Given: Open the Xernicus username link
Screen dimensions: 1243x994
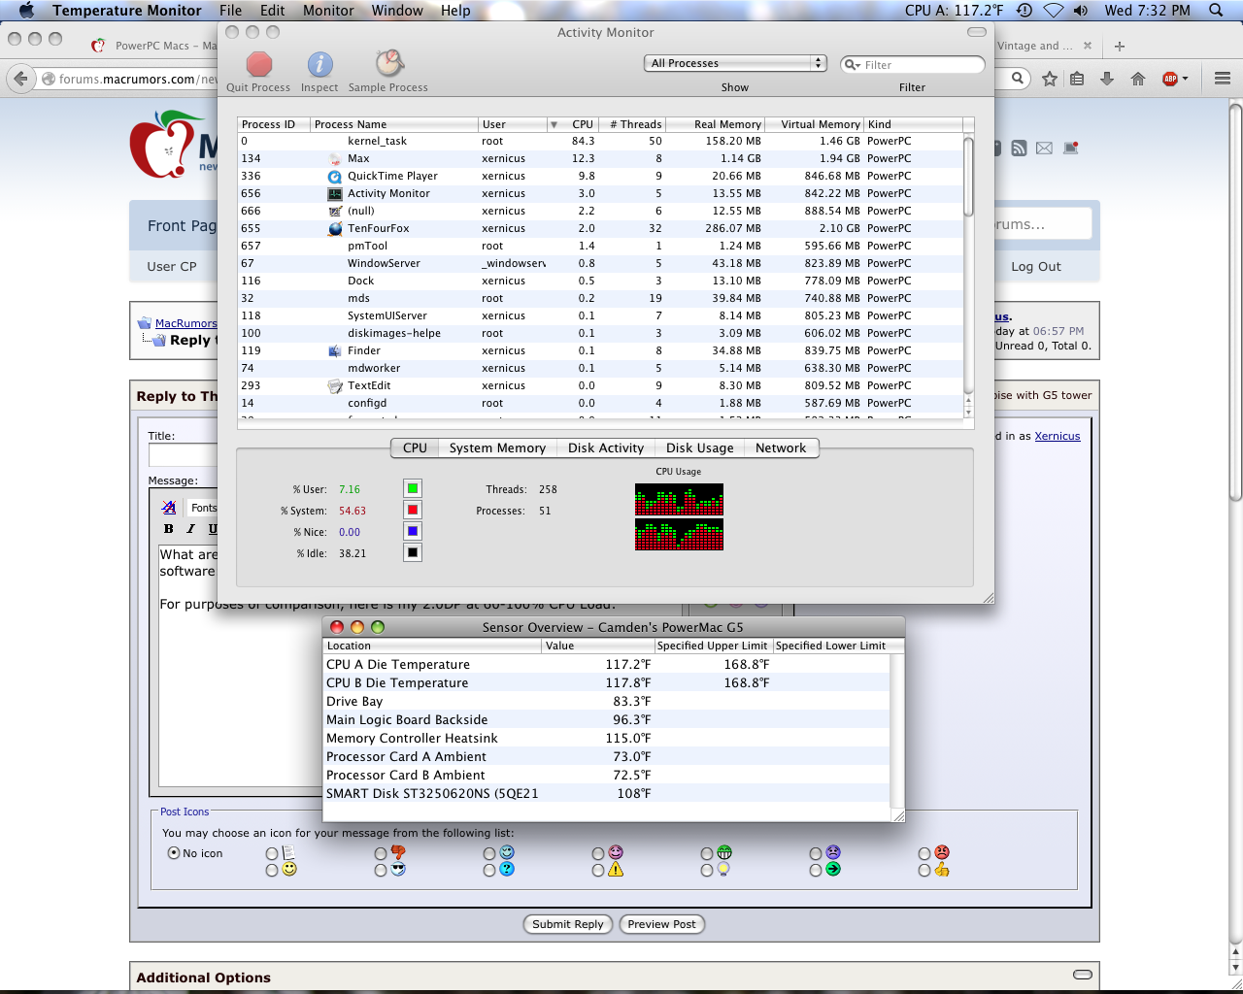Looking at the screenshot, I should [x=1058, y=436].
